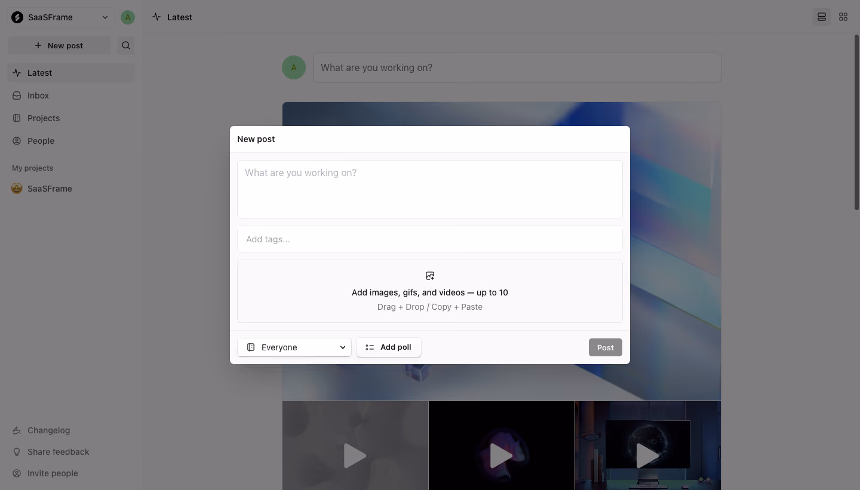
Task: Play the third video thumbnail with monitor
Action: (648, 456)
